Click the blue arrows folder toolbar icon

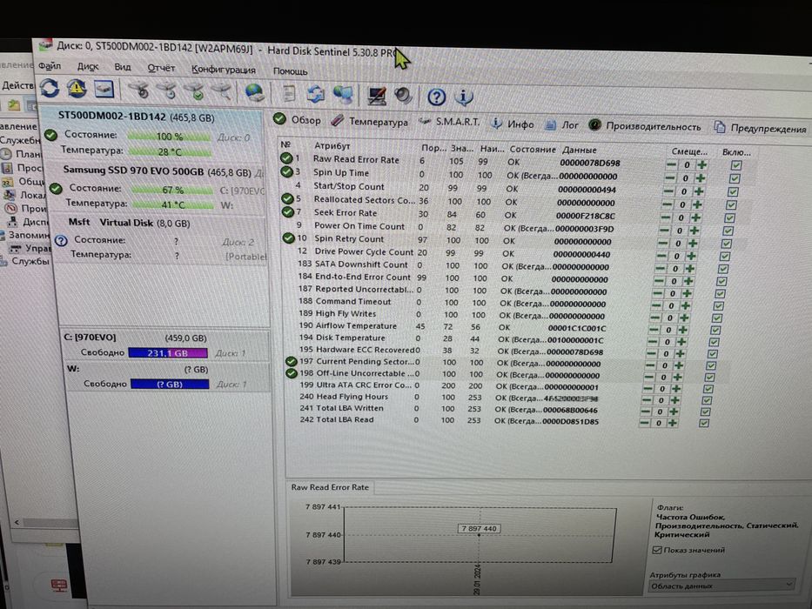(315, 94)
